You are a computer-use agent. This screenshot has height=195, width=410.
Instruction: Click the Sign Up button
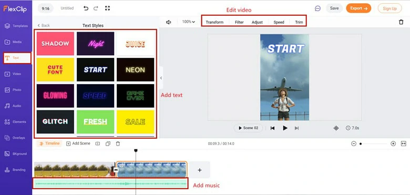389,8
